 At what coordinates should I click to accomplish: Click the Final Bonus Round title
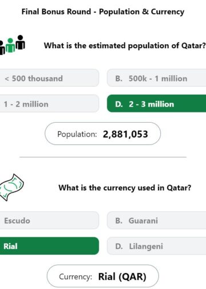click(x=103, y=11)
